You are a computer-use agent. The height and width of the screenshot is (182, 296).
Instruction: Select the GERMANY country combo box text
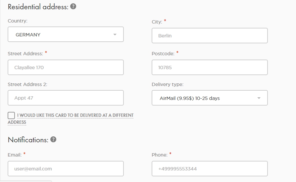28,34
